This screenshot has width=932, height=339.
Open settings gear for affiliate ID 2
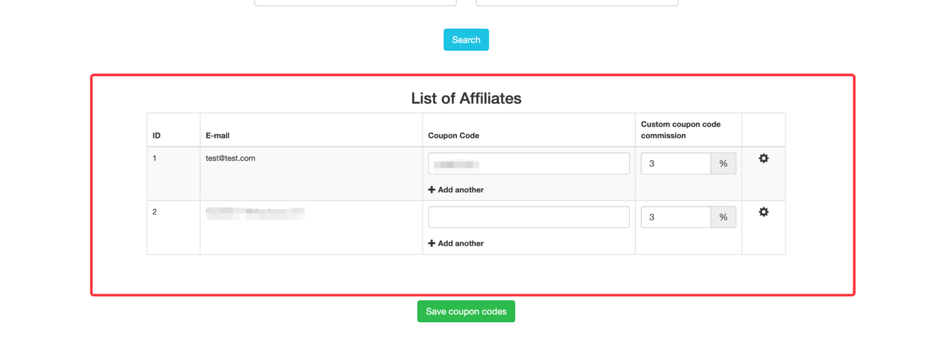(763, 211)
